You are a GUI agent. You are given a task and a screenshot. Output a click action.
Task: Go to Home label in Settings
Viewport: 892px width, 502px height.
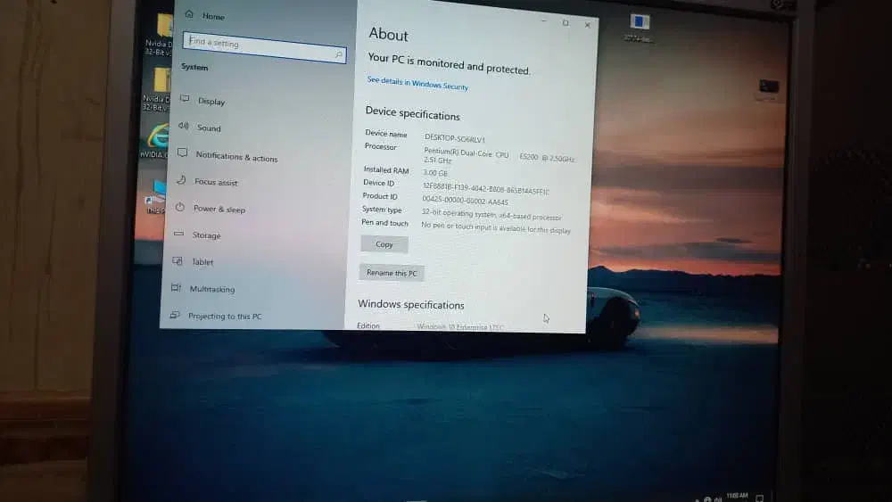(x=213, y=16)
